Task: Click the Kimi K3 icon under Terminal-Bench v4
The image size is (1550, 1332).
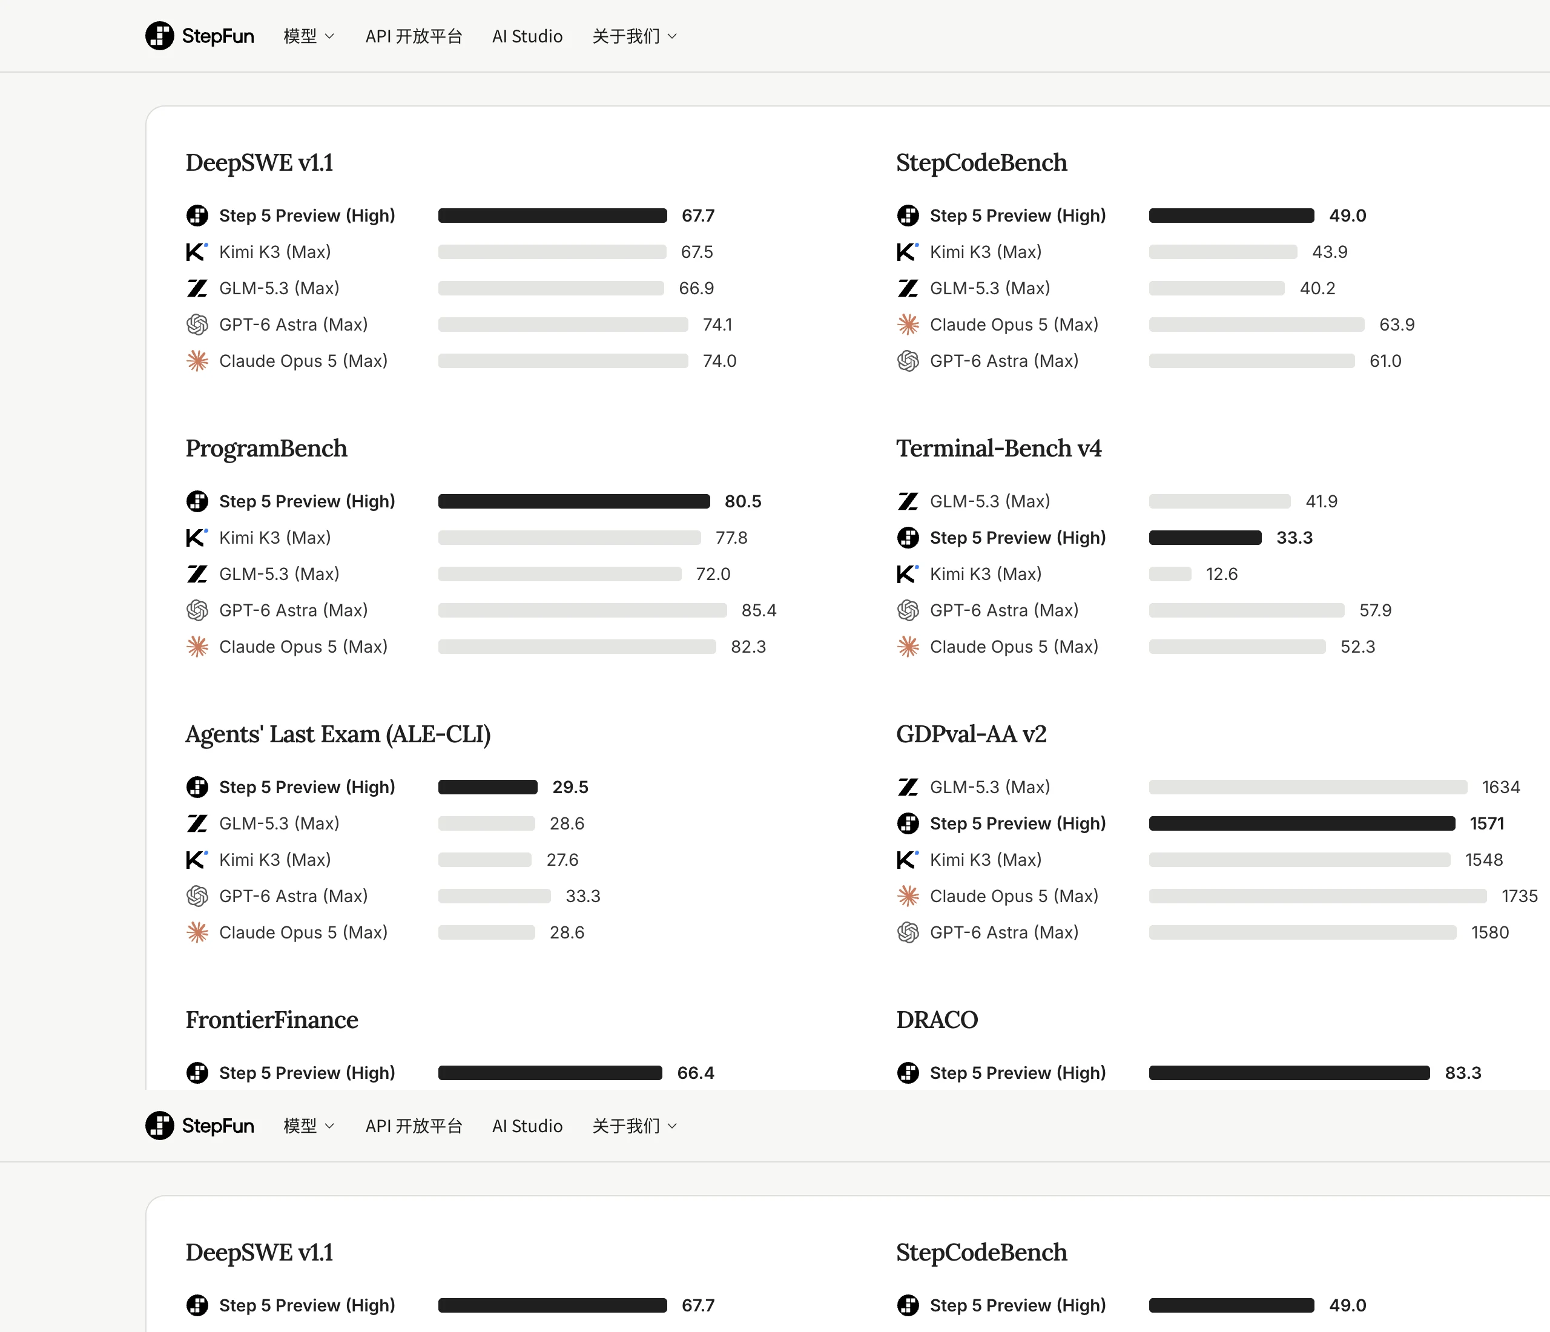Action: (908, 573)
